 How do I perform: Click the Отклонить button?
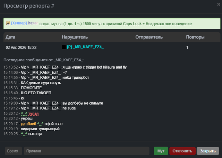[x=182, y=151]
